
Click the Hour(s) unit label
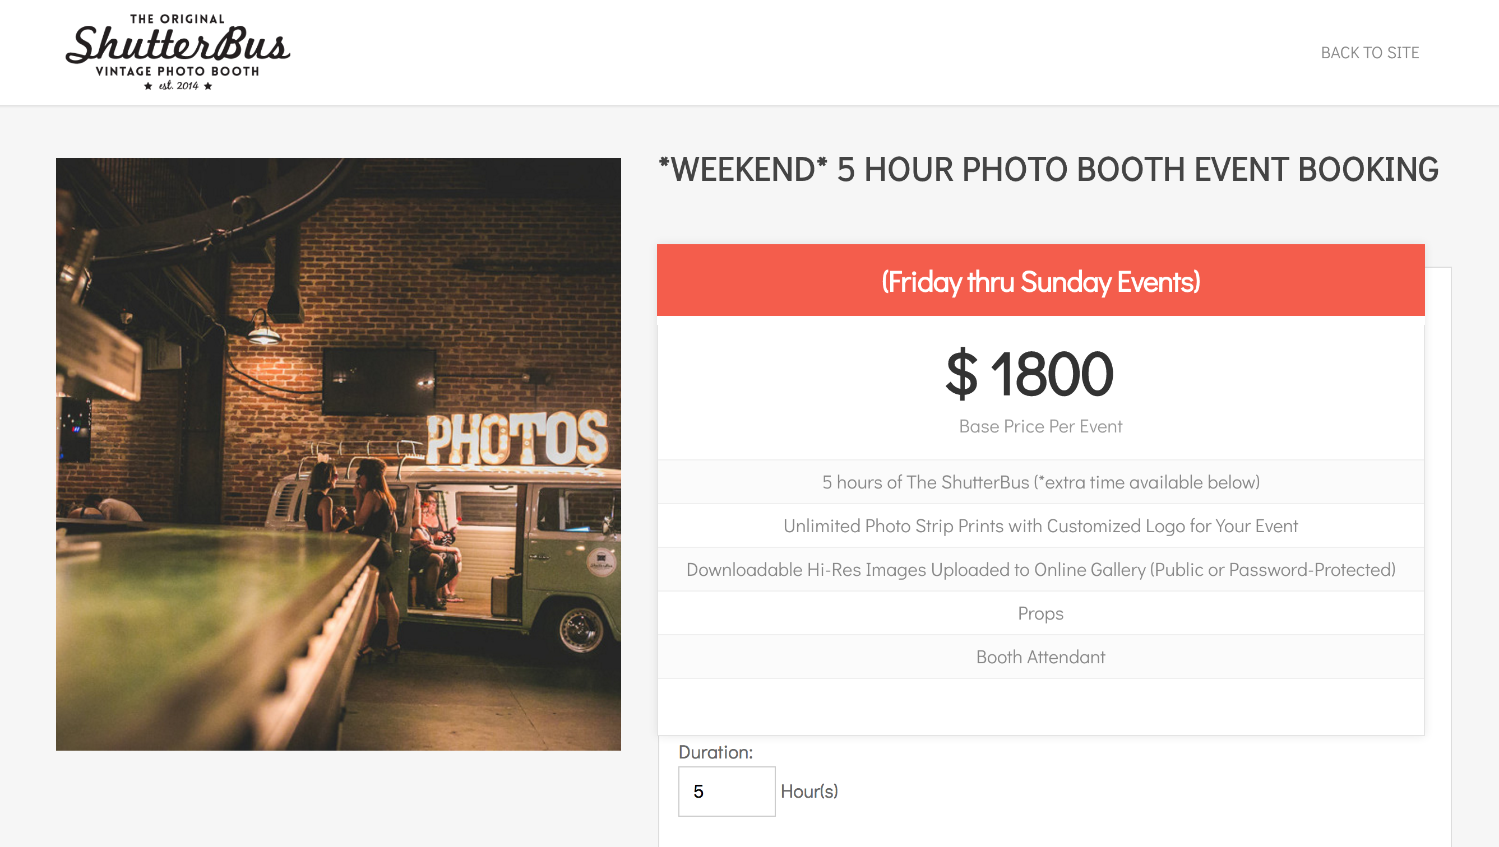(x=808, y=791)
